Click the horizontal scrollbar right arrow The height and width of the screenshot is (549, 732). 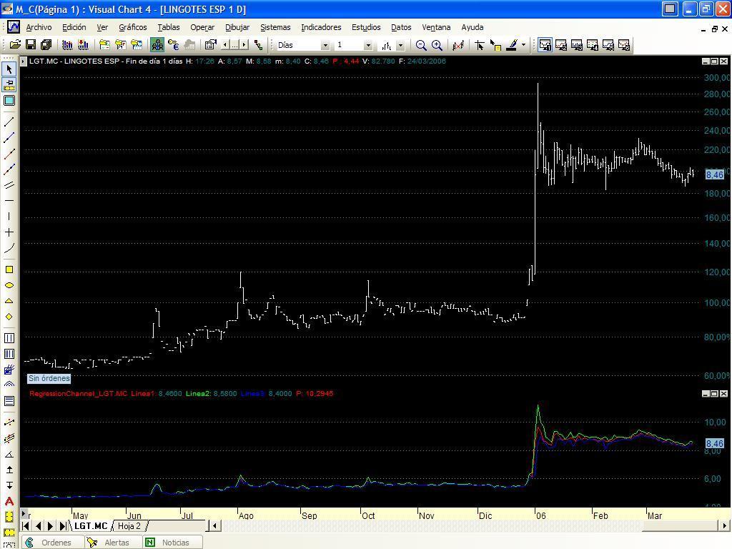[725, 526]
